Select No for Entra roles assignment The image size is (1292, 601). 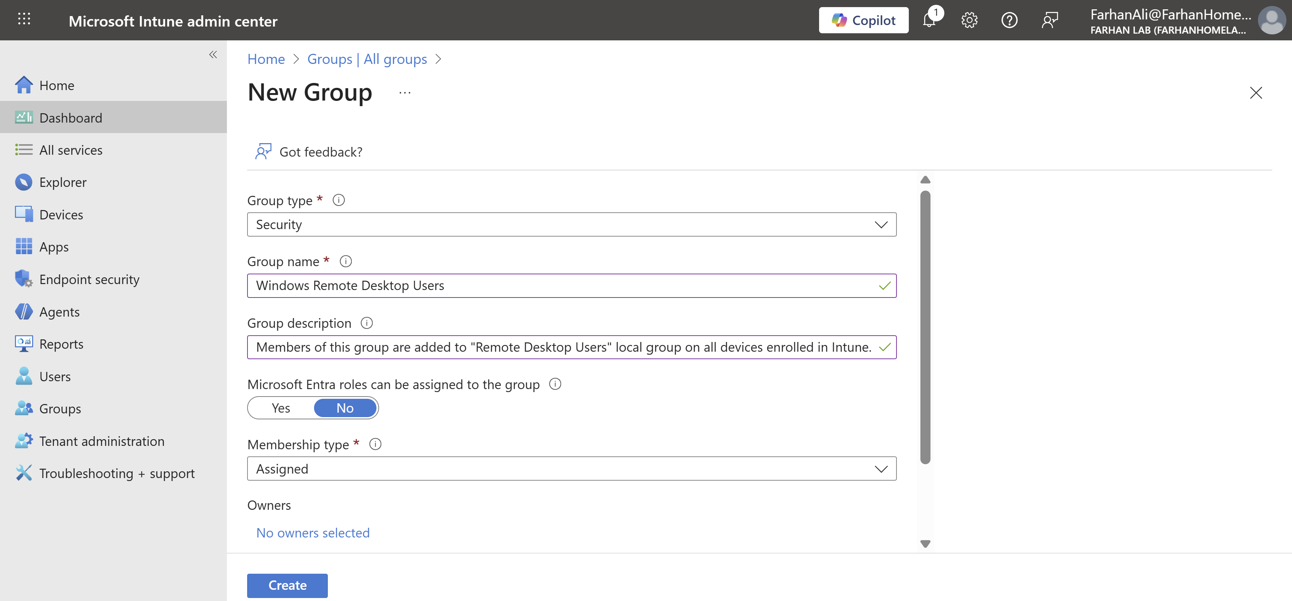pos(345,408)
